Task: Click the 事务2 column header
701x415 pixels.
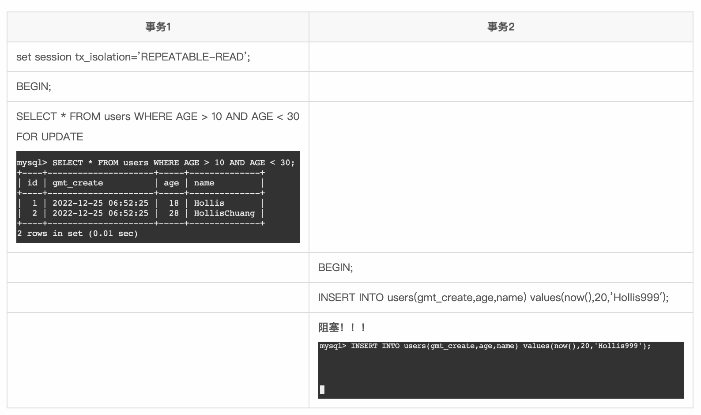Action: coord(501,27)
